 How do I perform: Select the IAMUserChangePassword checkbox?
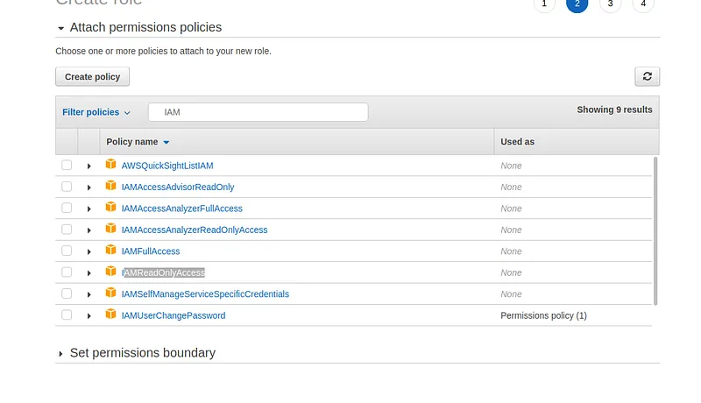pyautogui.click(x=67, y=315)
